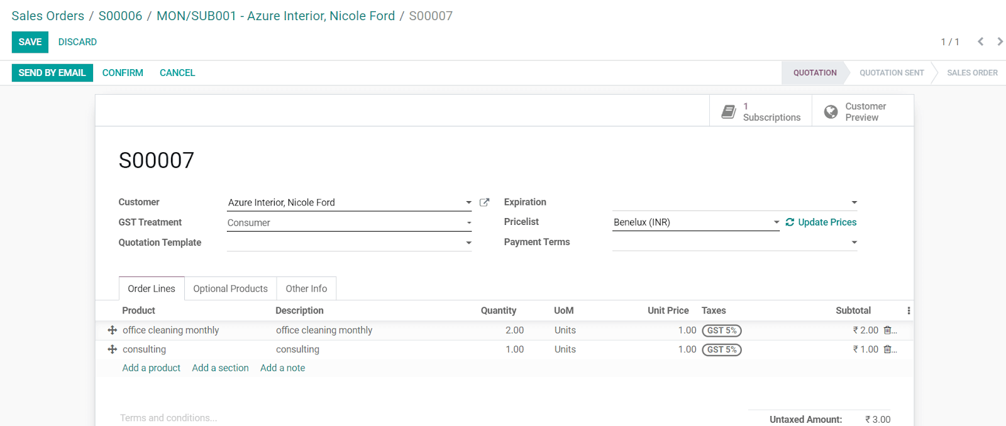Click the Subscriptions book icon
Viewport: 1006px width, 426px height.
click(x=728, y=112)
